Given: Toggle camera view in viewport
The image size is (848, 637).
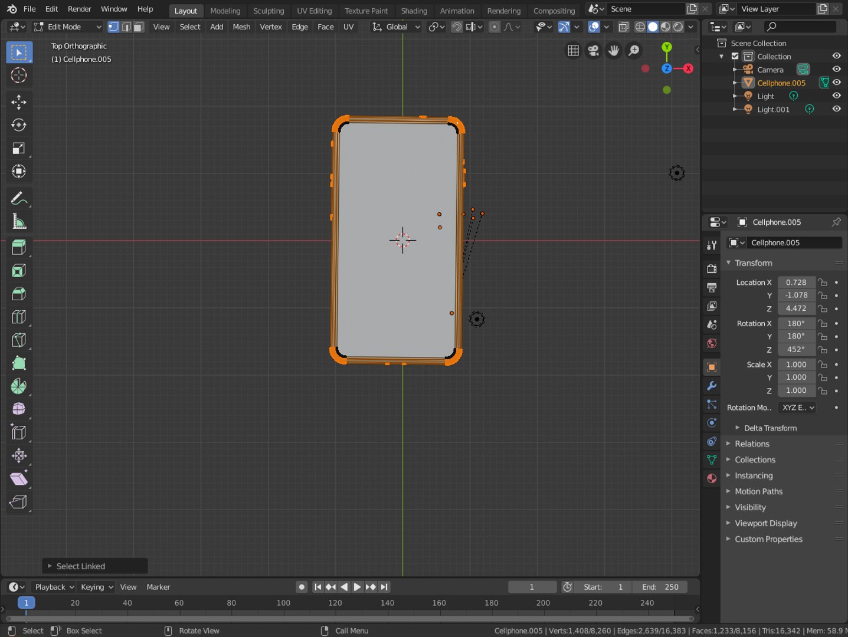Looking at the screenshot, I should (593, 51).
